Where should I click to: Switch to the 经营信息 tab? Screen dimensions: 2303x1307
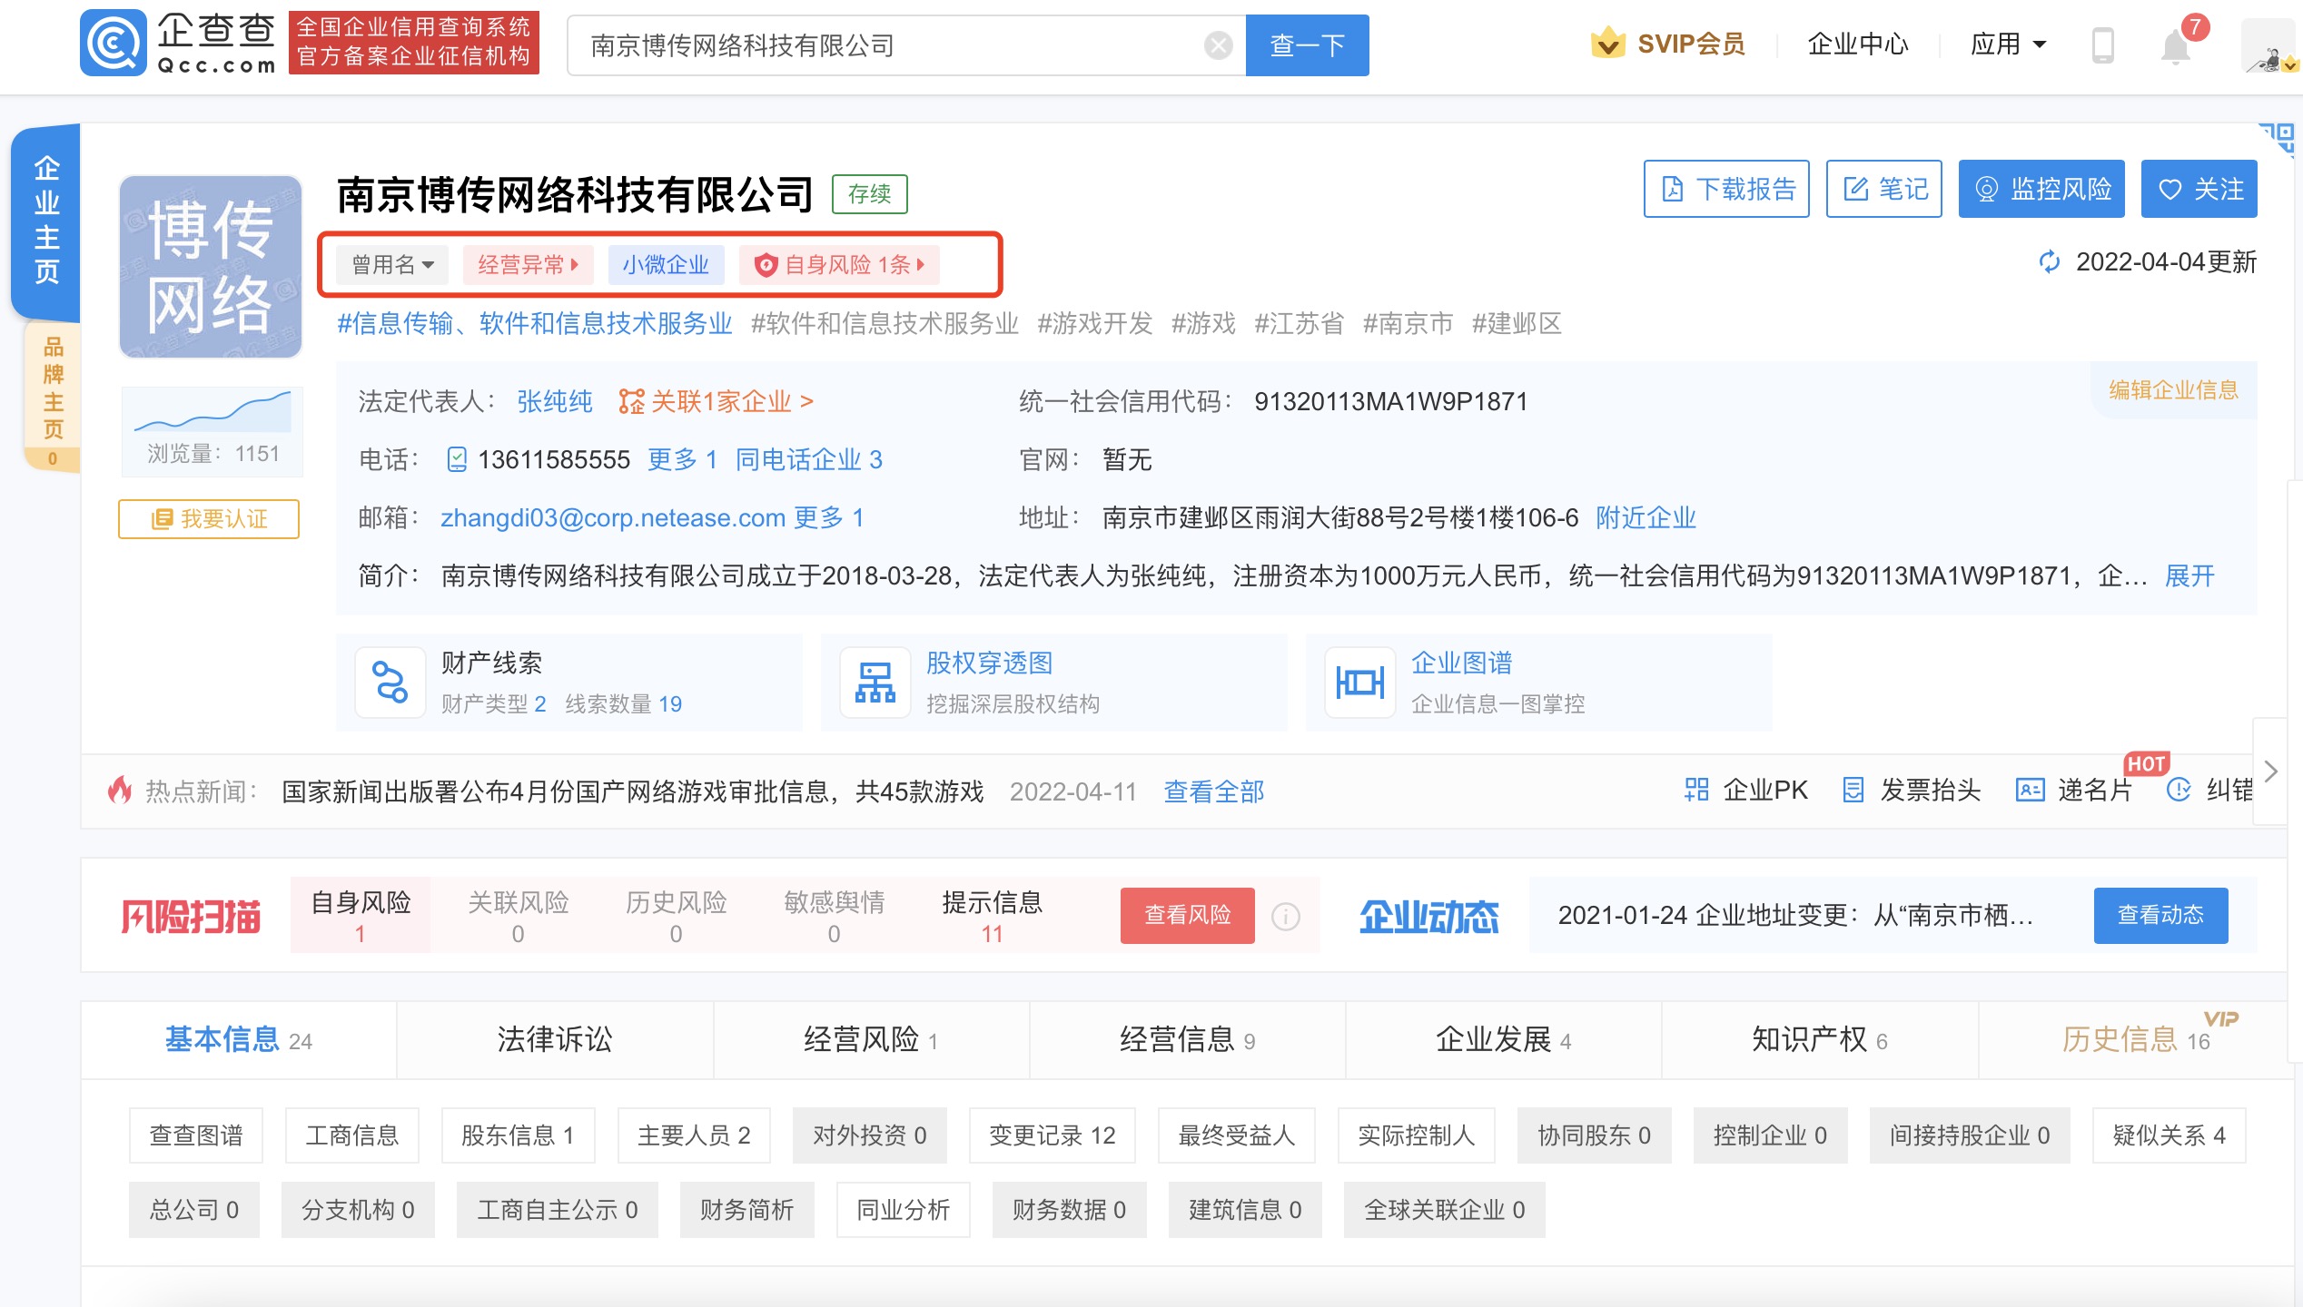click(1187, 1039)
